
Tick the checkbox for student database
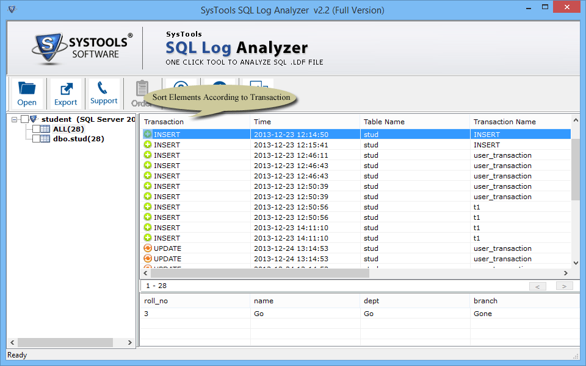24,119
